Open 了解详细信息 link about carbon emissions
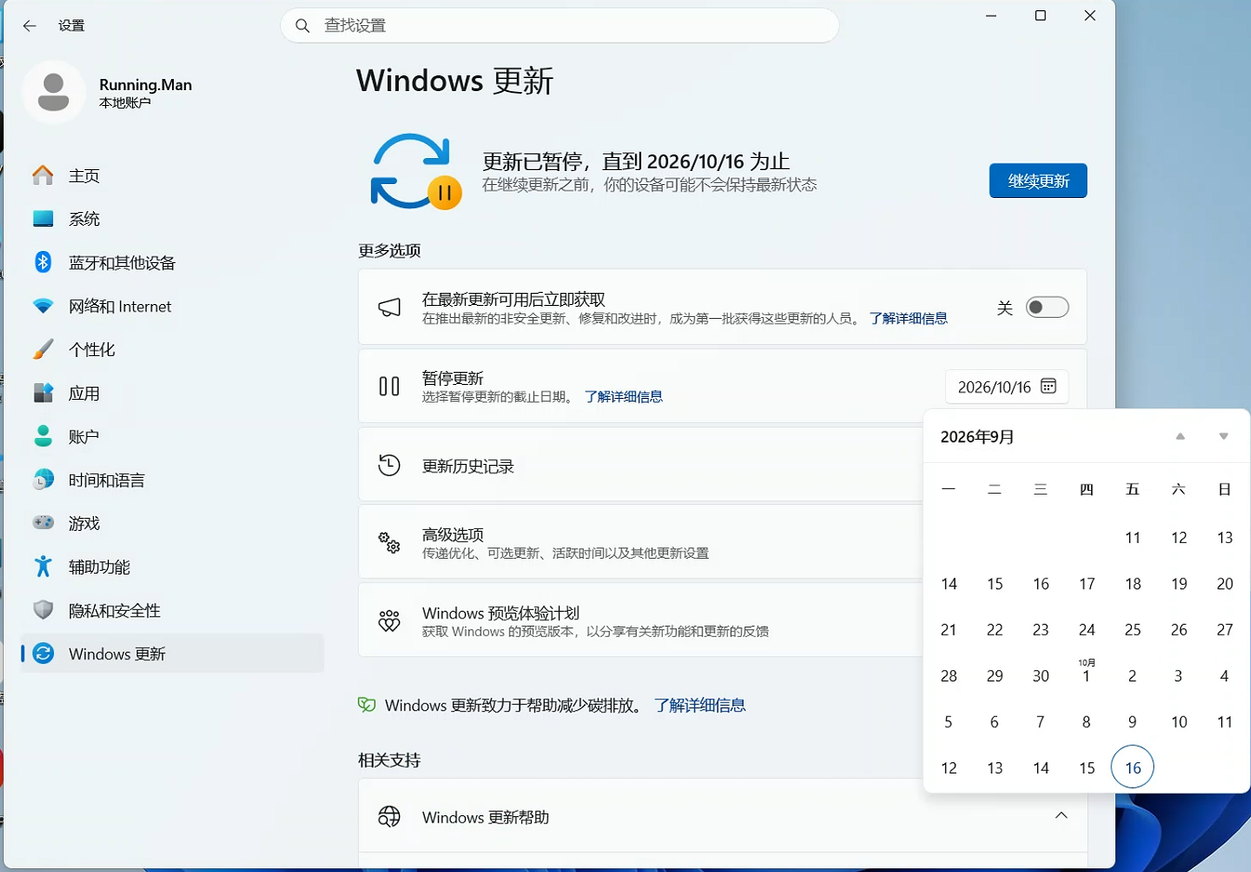 pos(700,706)
